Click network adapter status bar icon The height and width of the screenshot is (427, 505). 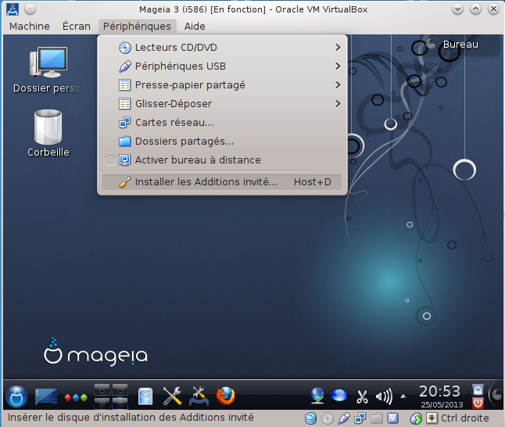tap(360, 418)
